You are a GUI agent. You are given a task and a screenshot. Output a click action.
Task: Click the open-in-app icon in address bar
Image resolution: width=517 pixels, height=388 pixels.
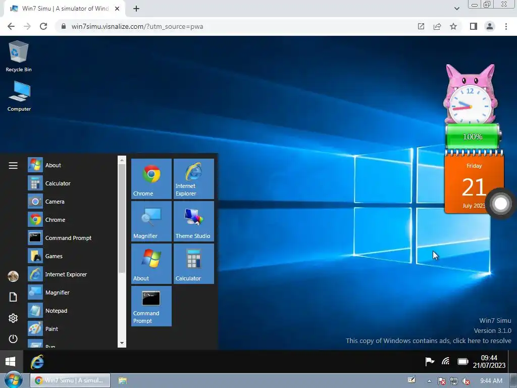pos(421,26)
